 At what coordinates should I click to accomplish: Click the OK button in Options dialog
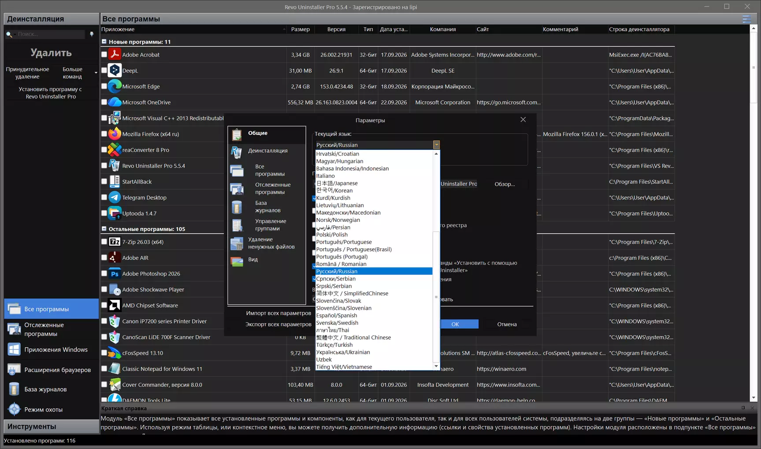click(455, 324)
